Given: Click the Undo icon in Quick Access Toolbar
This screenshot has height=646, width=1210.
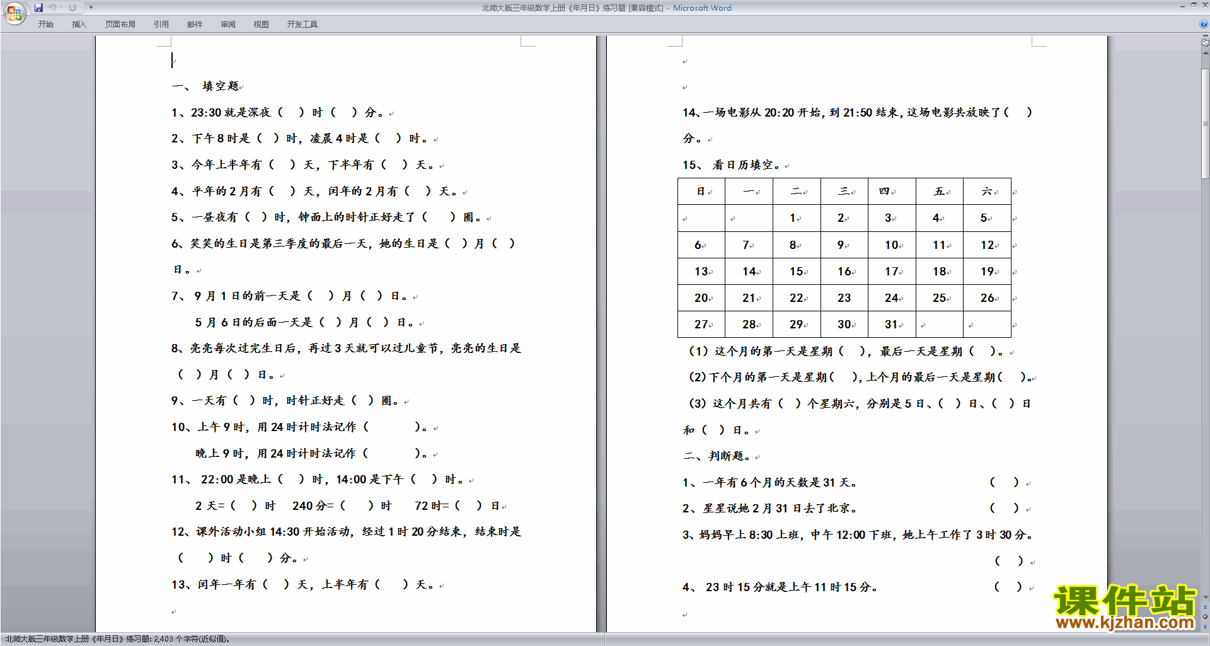Looking at the screenshot, I should click(52, 8).
